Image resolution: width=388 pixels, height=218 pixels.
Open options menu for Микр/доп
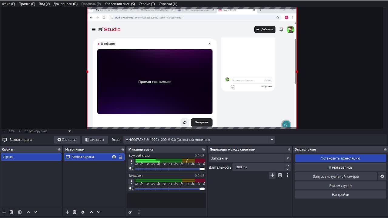click(131, 182)
